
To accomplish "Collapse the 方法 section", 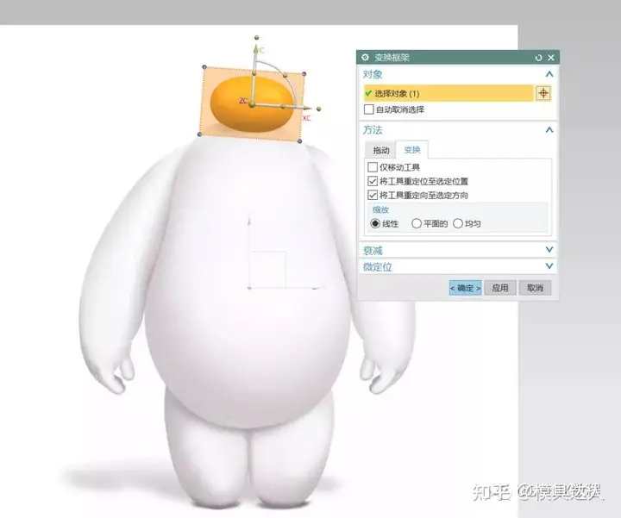I will (549, 130).
